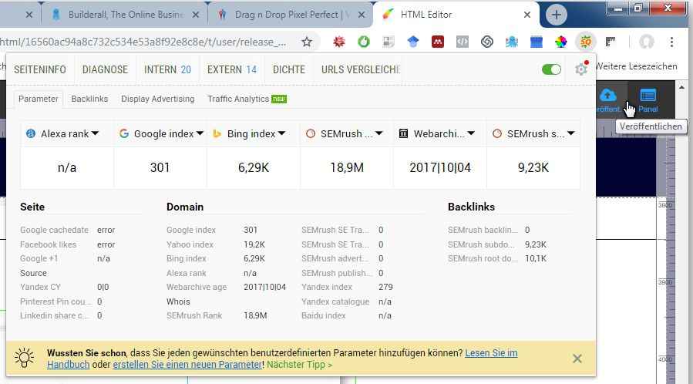693x384 pixels.
Task: Switch to Display Advertising sub-tab
Action: pos(158,99)
